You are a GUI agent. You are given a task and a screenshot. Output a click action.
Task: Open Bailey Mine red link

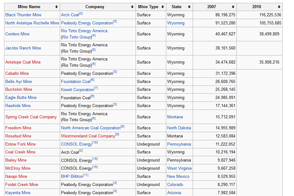point(16,160)
